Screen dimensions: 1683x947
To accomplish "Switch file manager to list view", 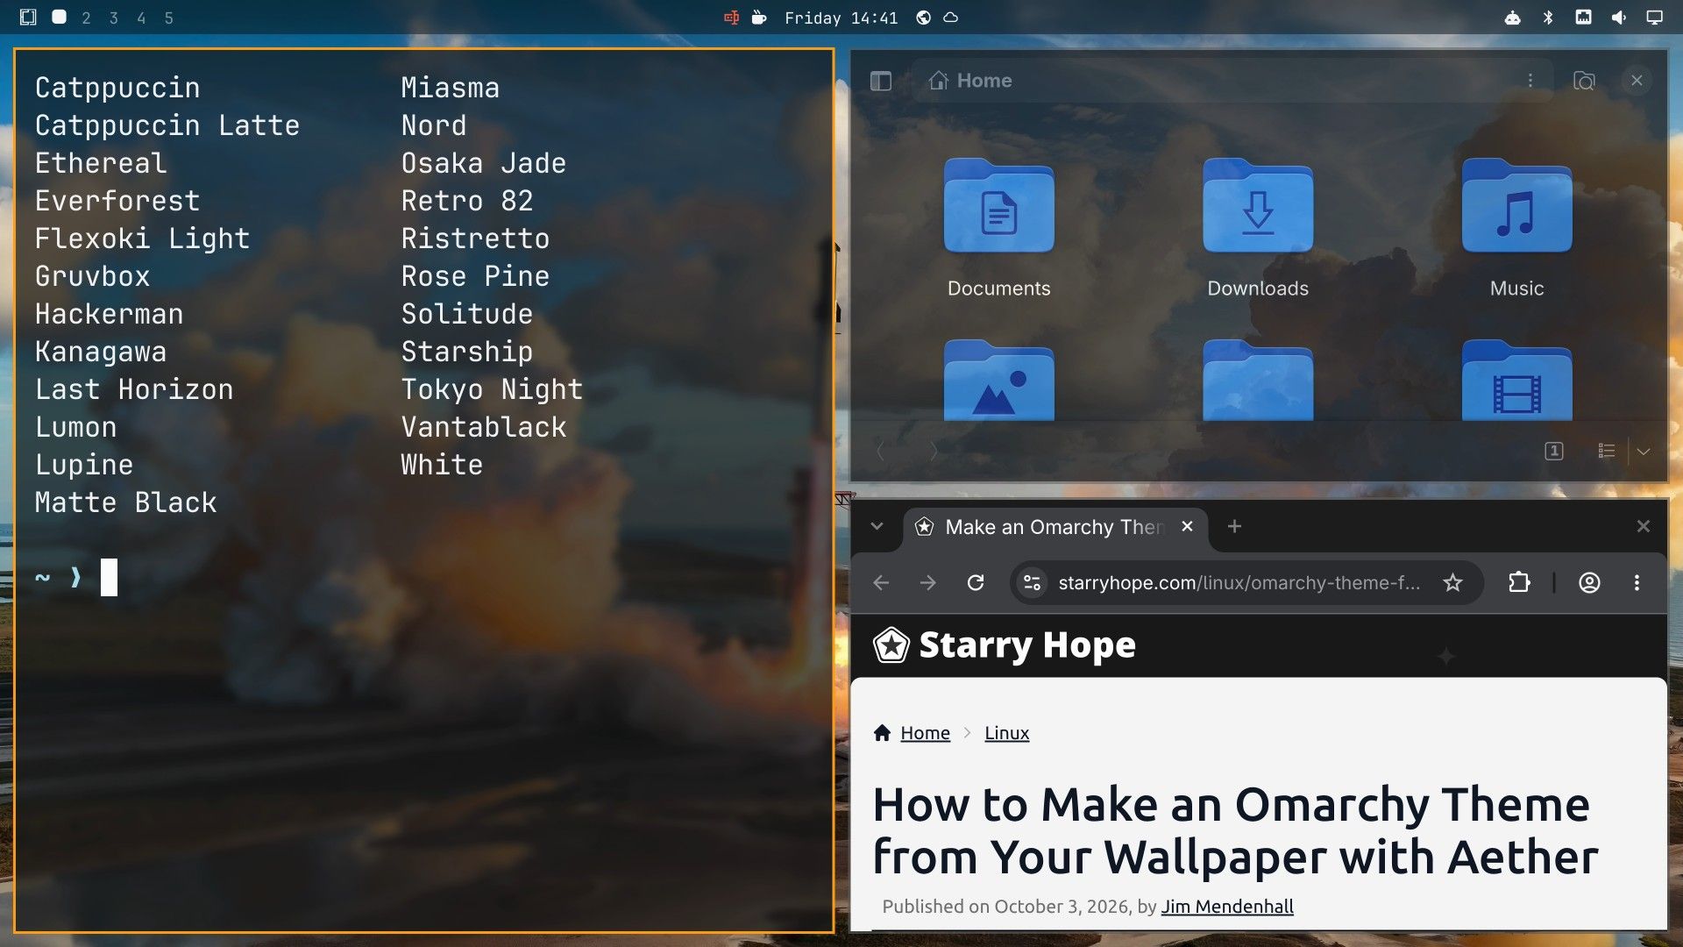I will 1606,451.
